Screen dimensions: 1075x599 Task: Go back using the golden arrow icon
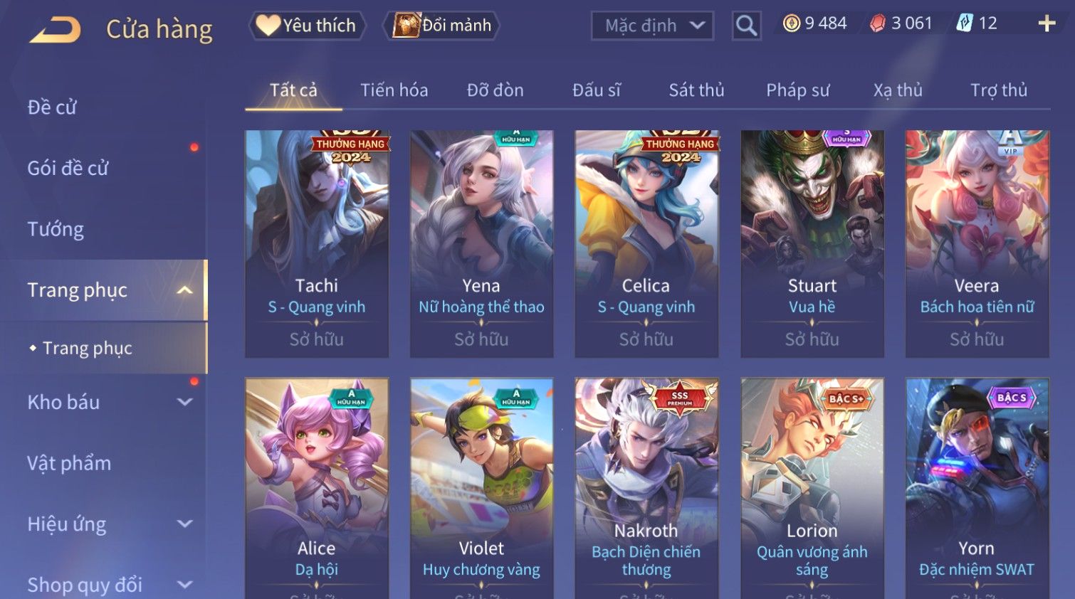(56, 30)
